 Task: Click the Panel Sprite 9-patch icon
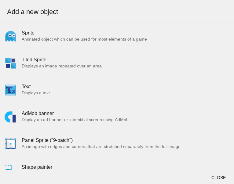point(10,144)
